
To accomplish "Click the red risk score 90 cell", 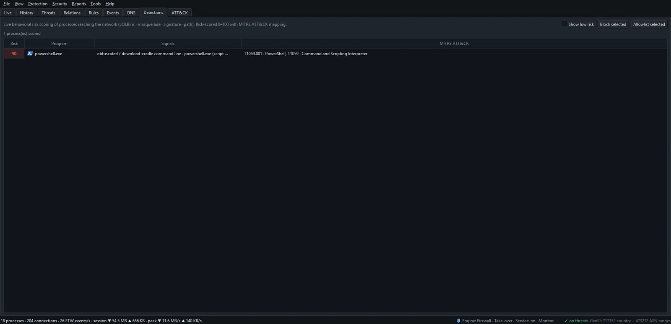I will [x=14, y=54].
